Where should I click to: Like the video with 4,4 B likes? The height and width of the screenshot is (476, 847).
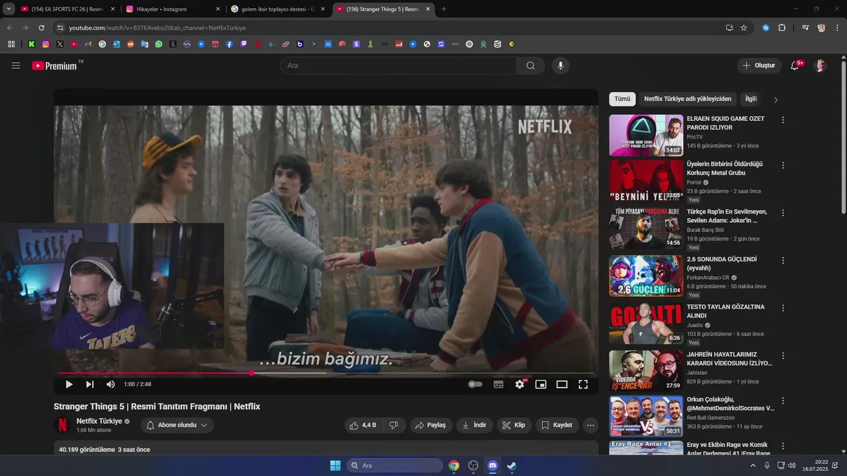(363, 425)
